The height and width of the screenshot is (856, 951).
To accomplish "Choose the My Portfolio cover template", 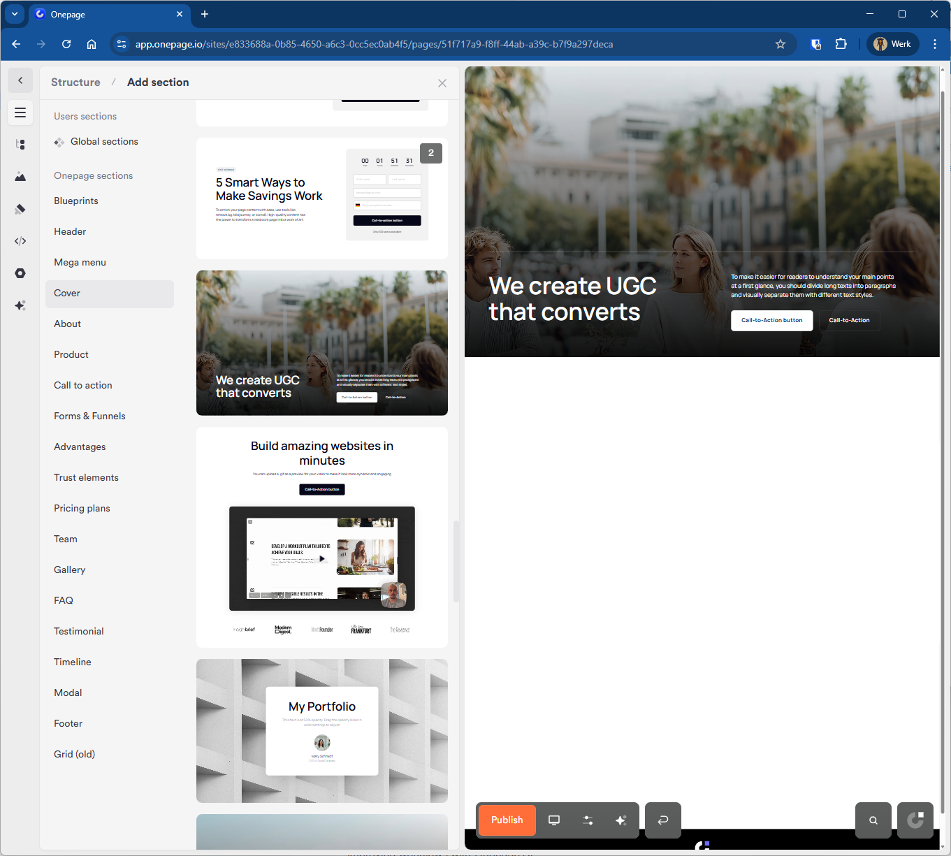I will [322, 731].
